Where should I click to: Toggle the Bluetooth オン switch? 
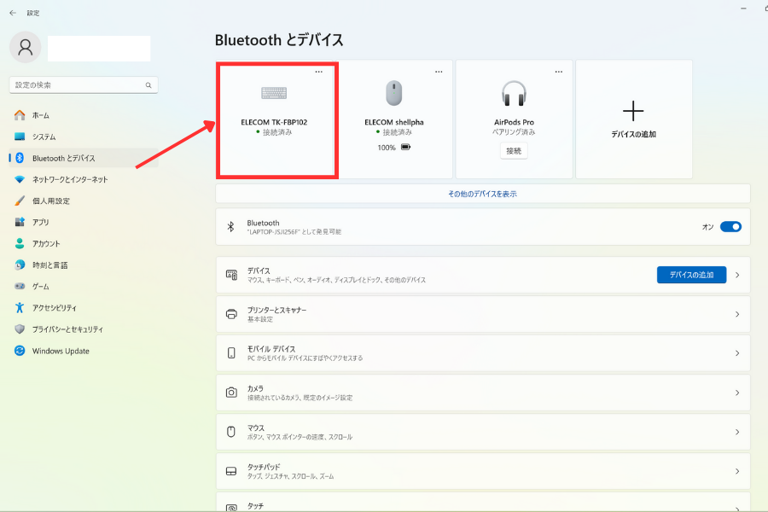[730, 227]
